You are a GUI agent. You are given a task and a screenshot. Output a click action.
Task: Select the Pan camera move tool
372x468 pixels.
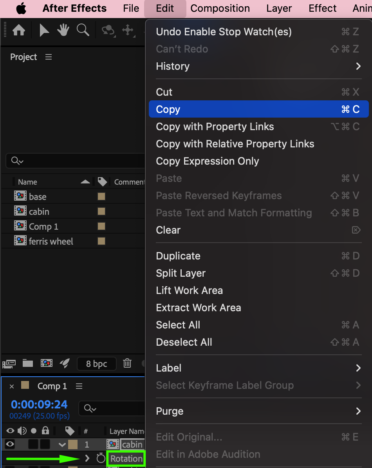click(x=128, y=31)
